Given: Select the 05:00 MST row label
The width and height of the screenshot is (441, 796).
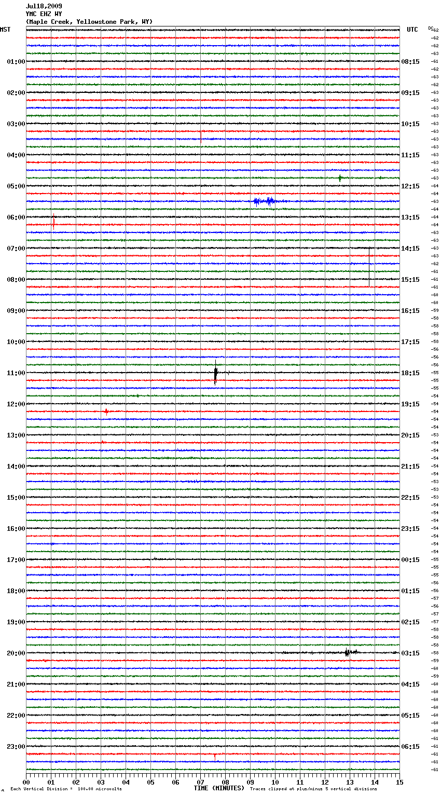Looking at the screenshot, I should 16,186.
